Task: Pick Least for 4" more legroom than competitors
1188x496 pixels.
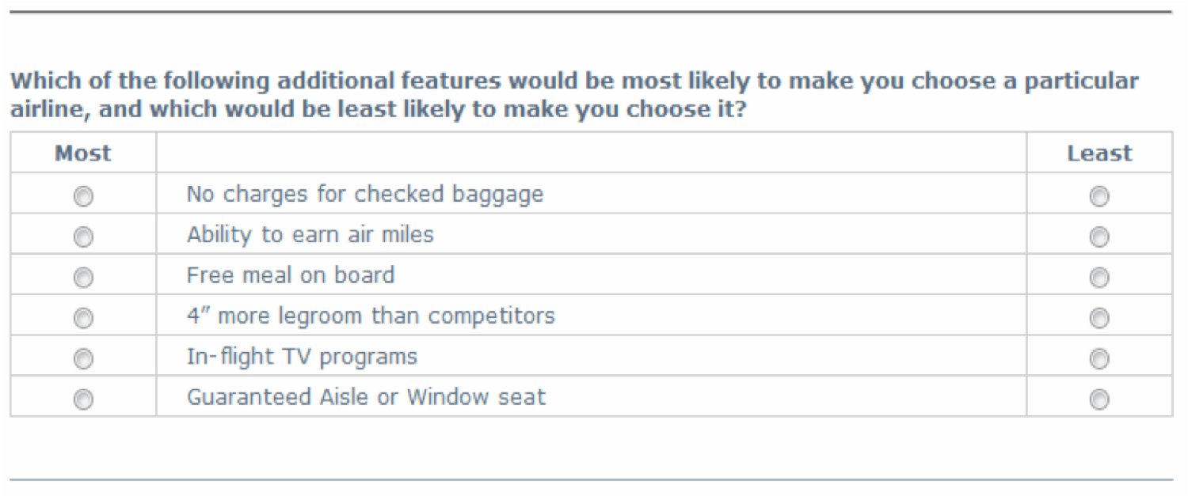Action: click(1099, 318)
